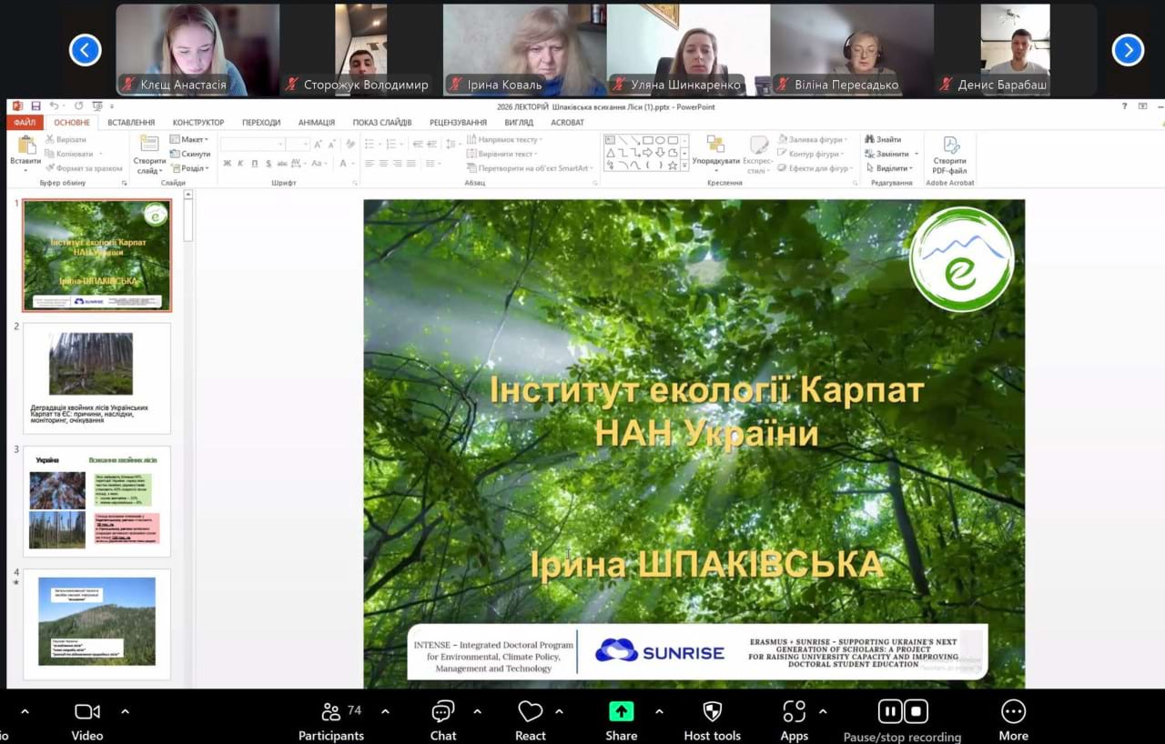Open the font color (Колір шрифту) swatch

343,164
